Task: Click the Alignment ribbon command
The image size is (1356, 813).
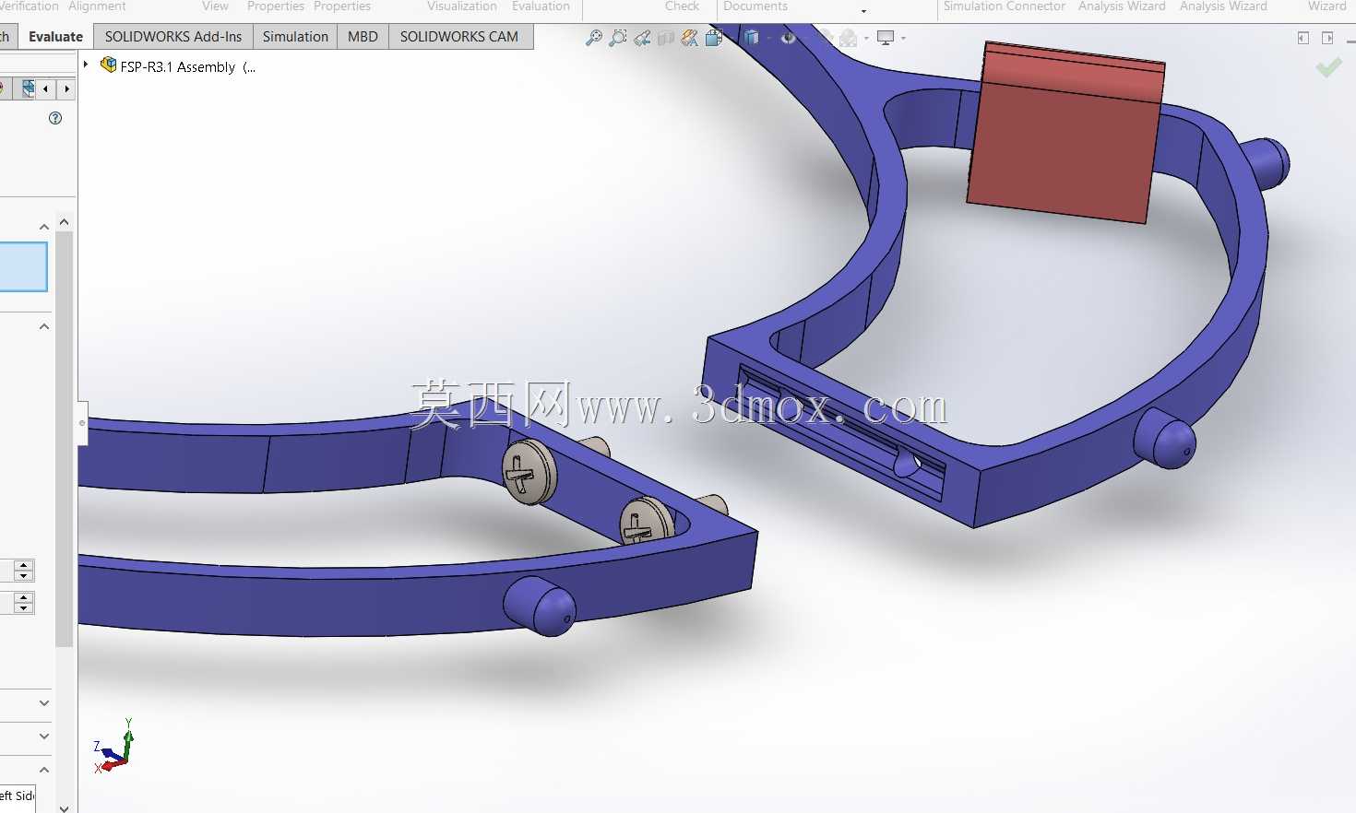Action: click(97, 6)
